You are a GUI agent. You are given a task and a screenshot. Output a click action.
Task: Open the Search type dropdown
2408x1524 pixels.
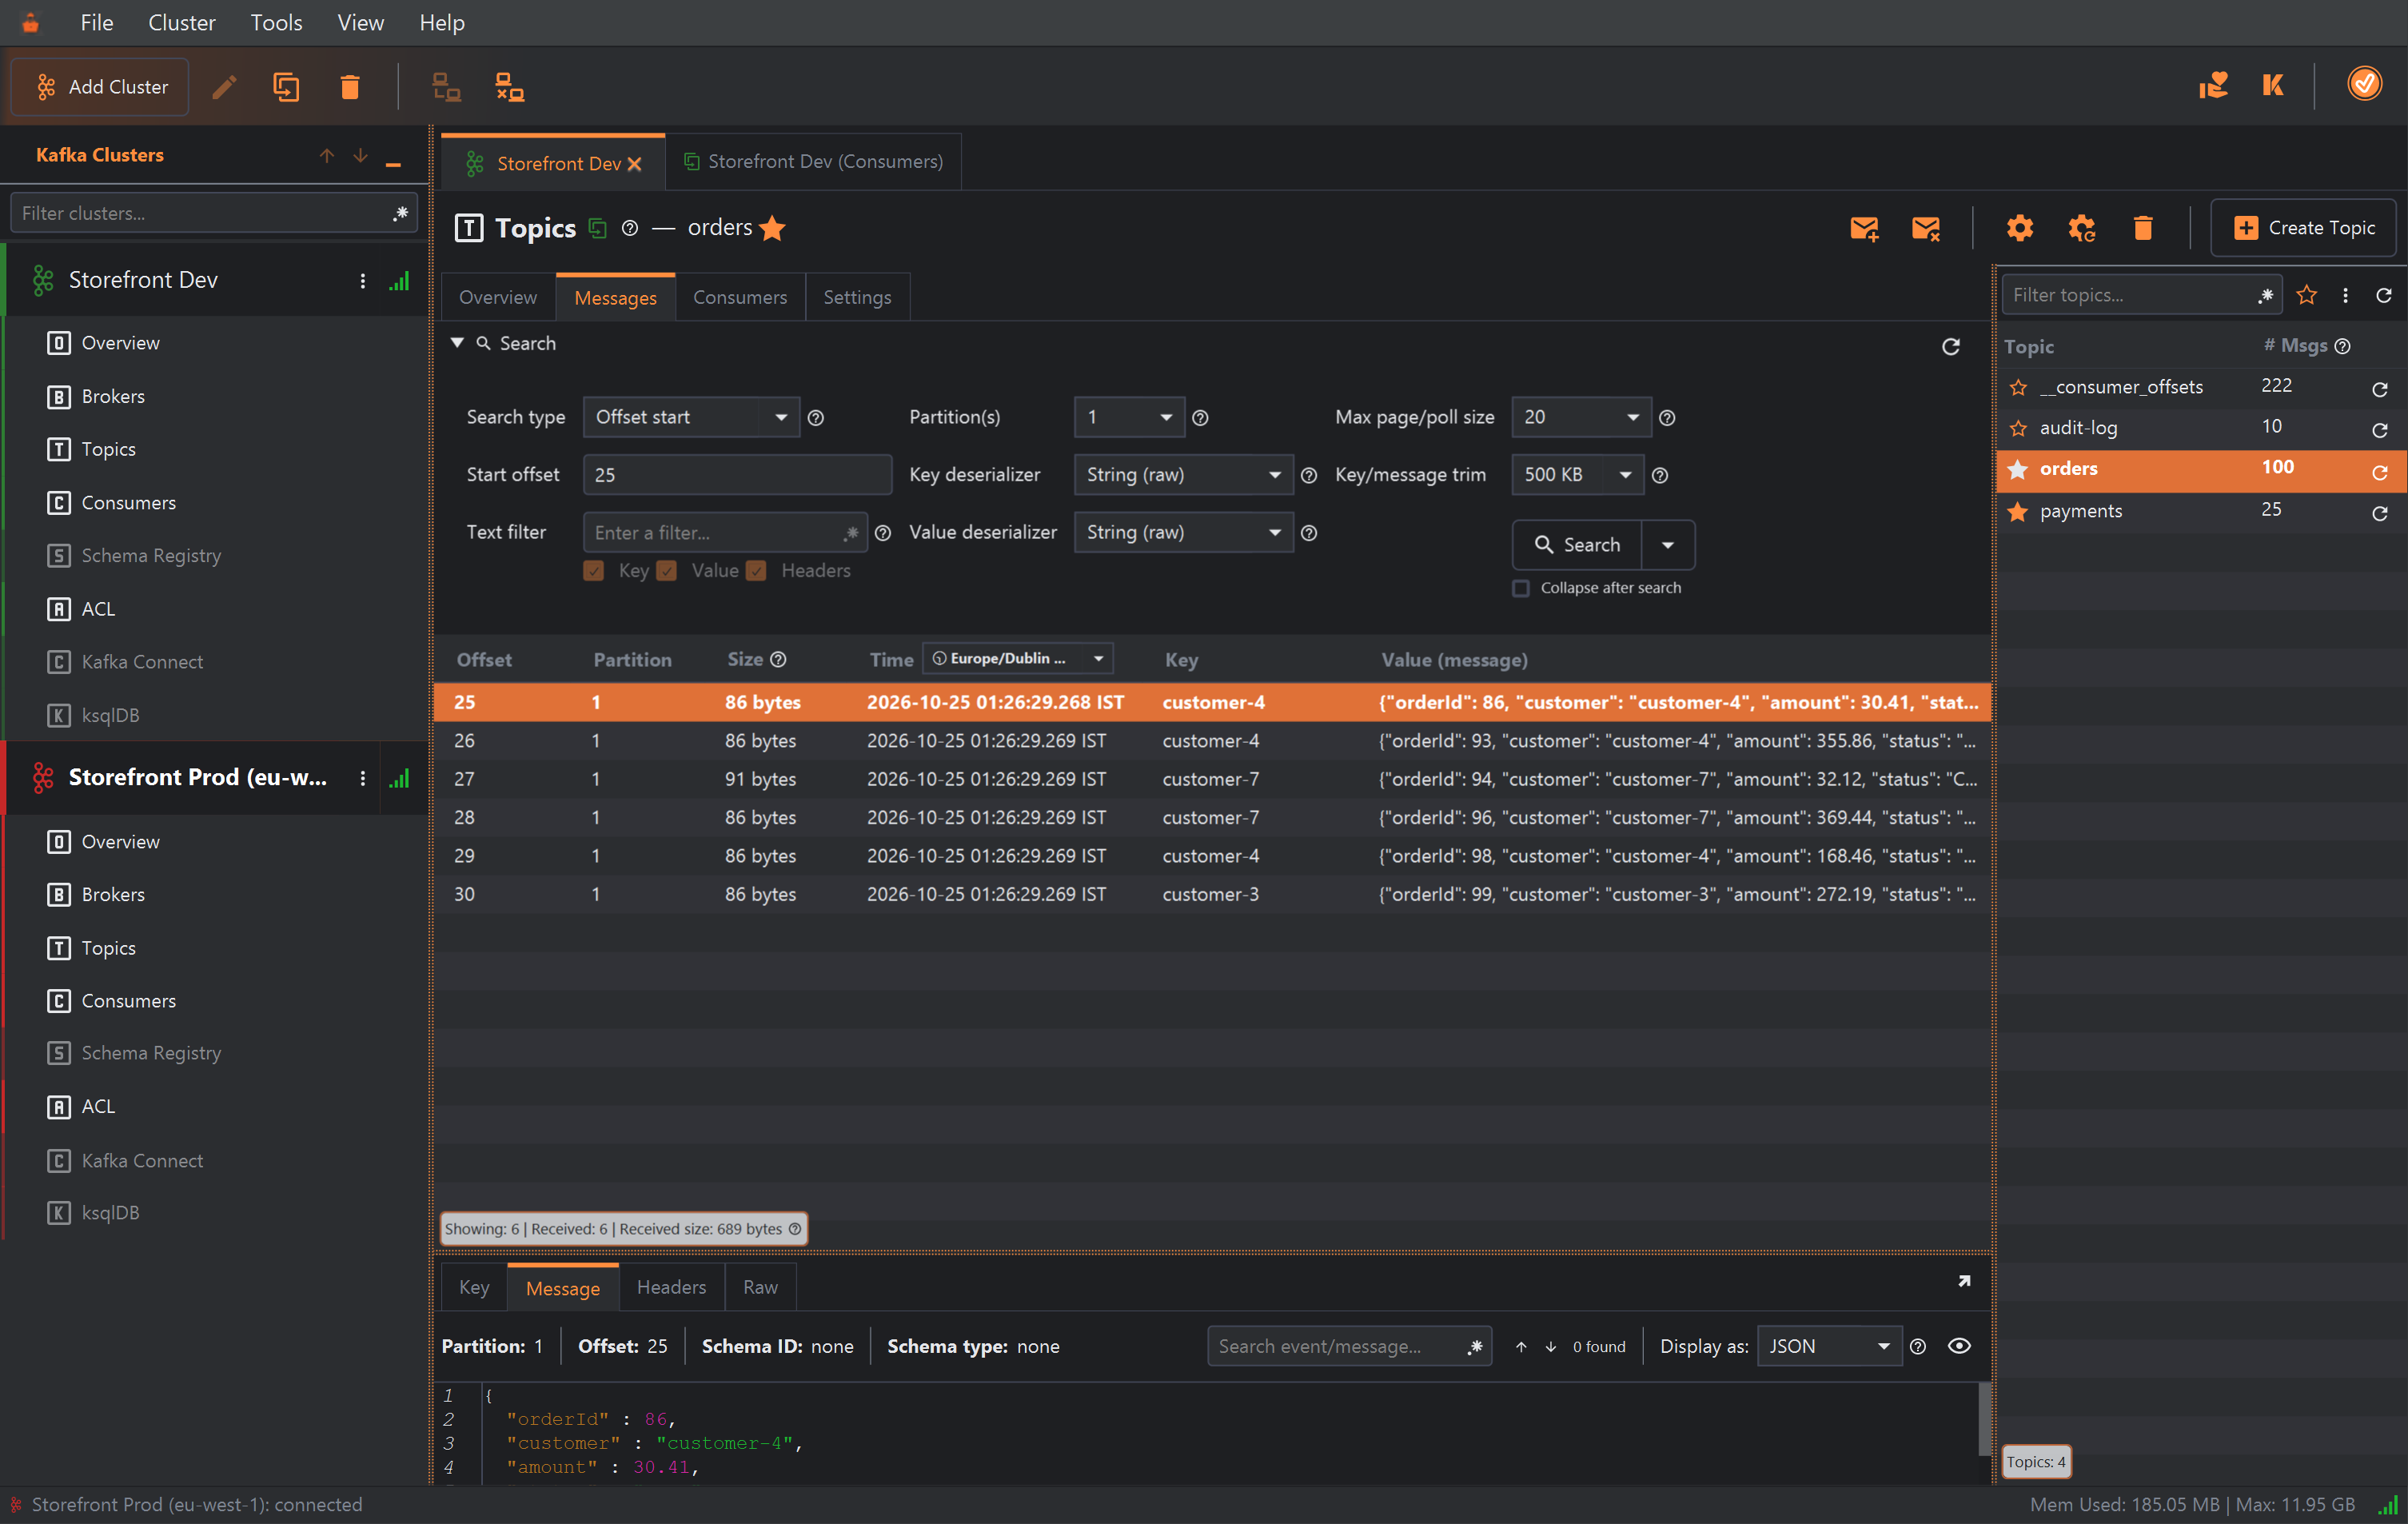pyautogui.click(x=691, y=417)
